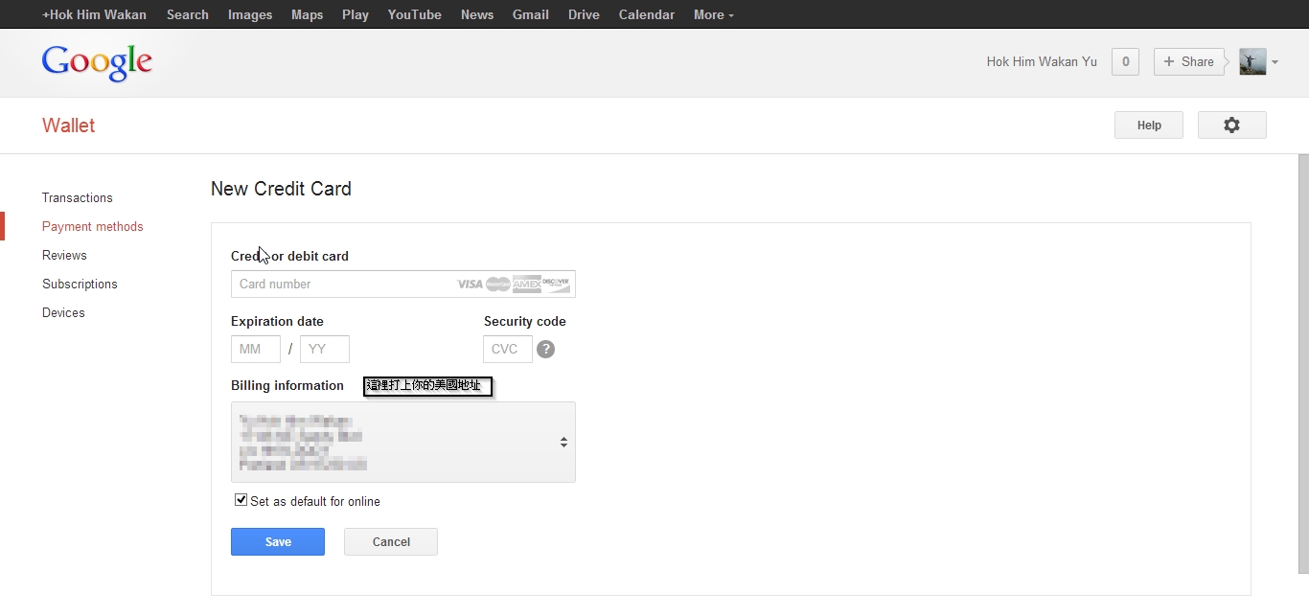This screenshot has width=1309, height=616.
Task: Open Play in the top bar
Action: click(356, 14)
